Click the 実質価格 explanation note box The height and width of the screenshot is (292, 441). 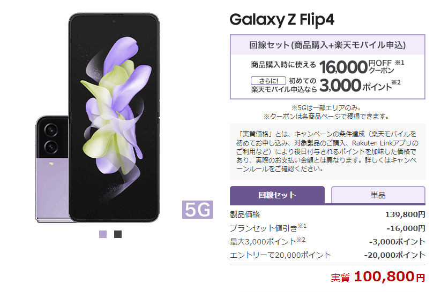pyautogui.click(x=327, y=152)
